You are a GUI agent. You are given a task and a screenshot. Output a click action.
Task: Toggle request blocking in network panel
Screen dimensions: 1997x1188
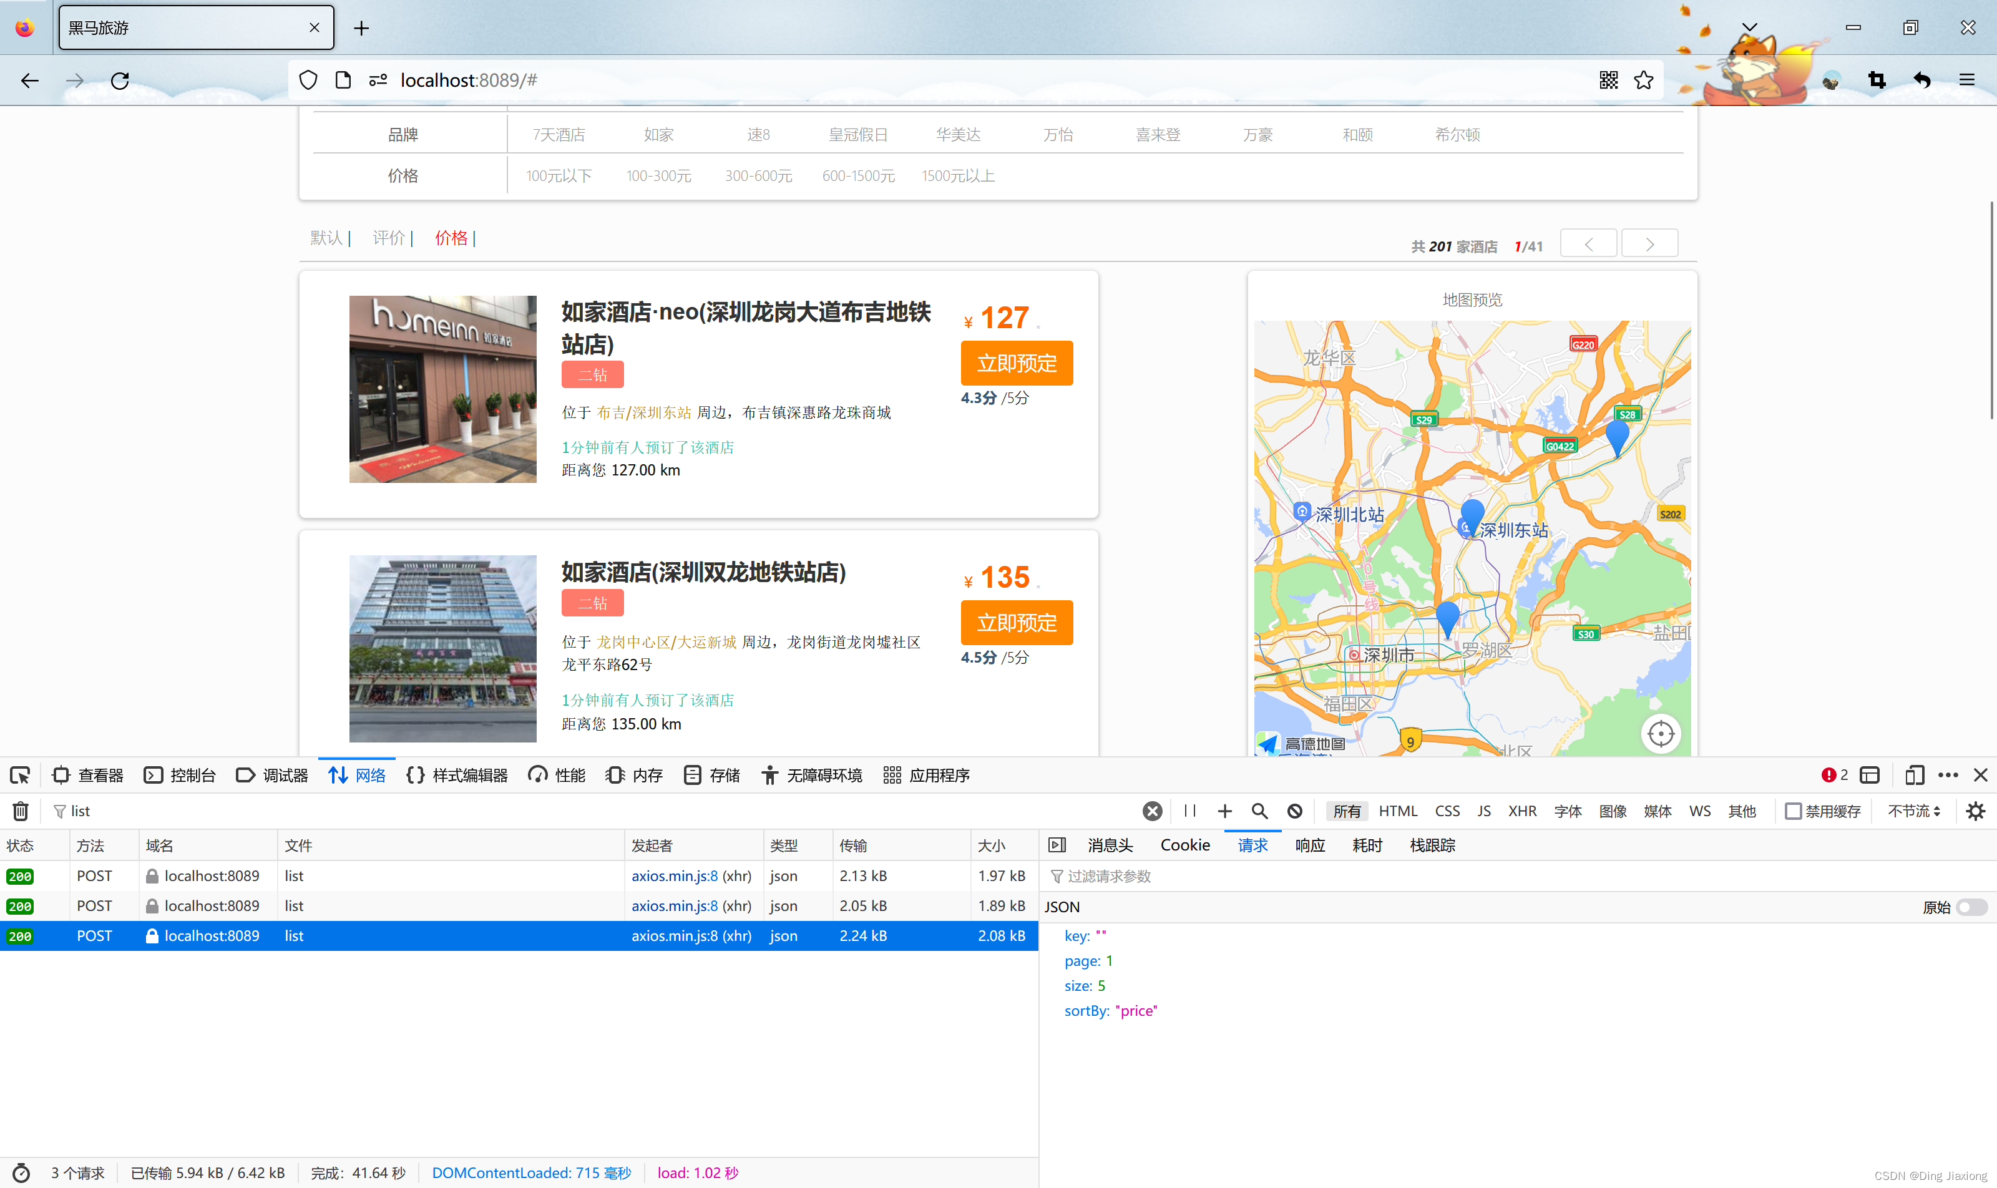(1295, 811)
